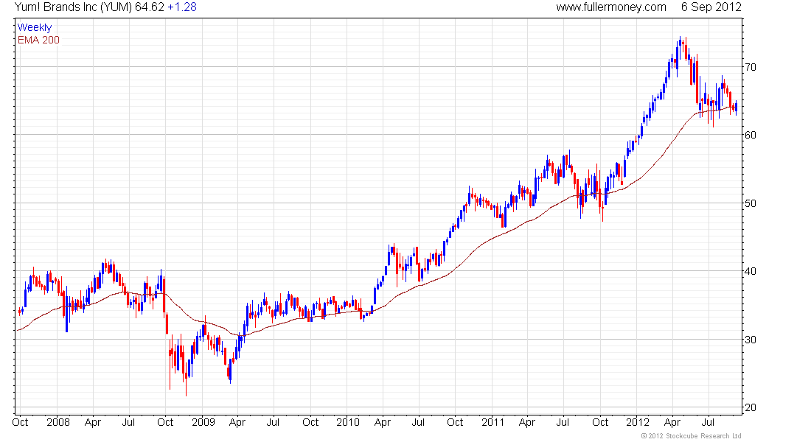The width and height of the screenshot is (811, 442).
Task: Click the chart date 6 Sep 2012
Action: point(711,7)
